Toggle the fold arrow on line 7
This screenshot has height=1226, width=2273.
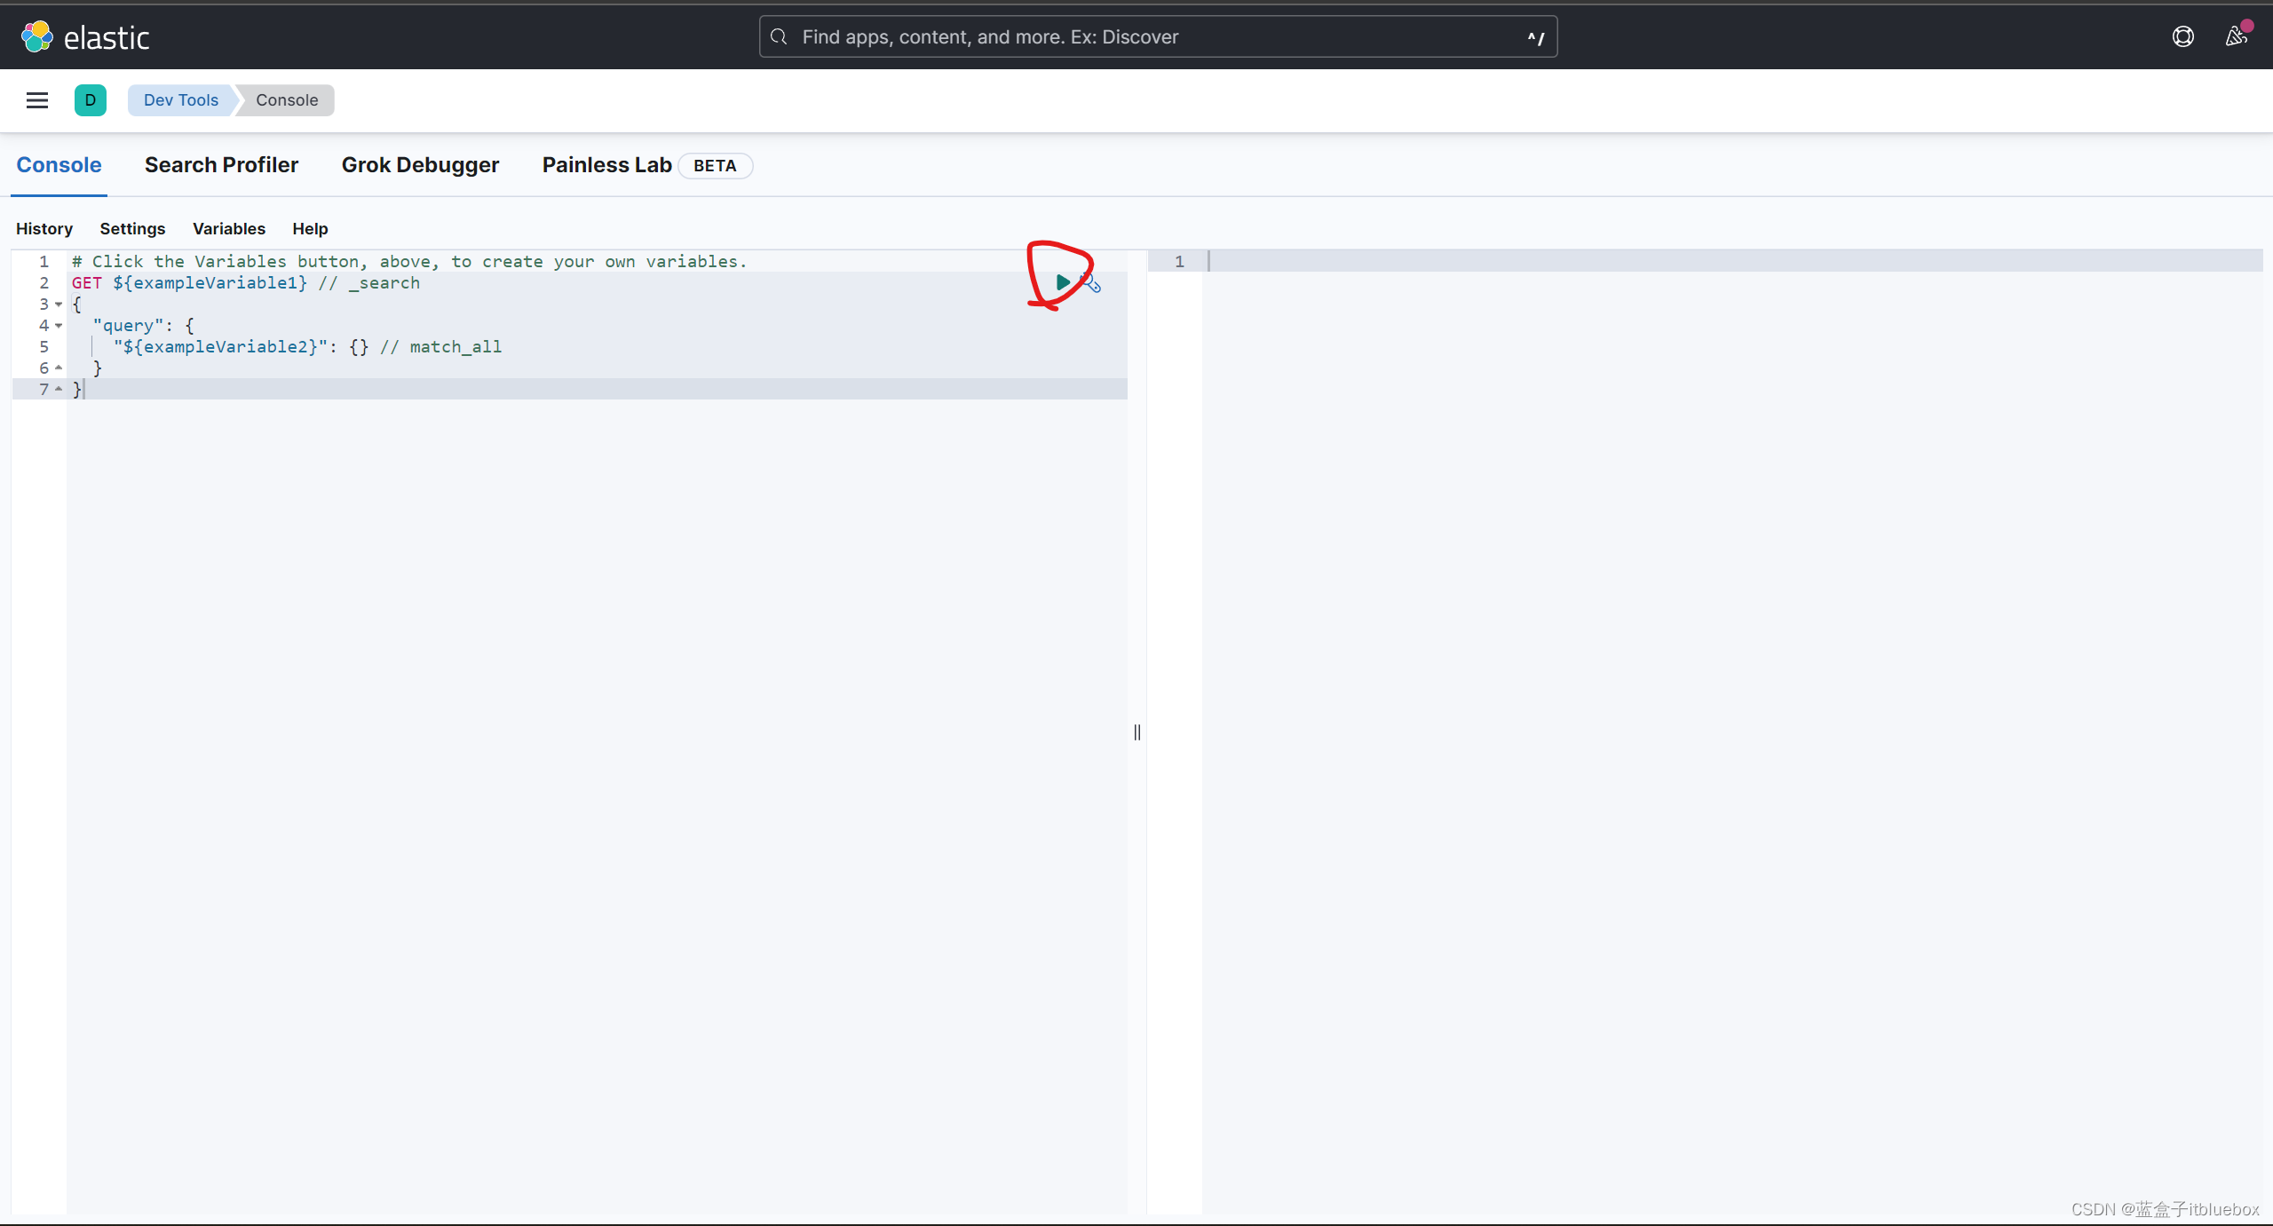[x=59, y=389]
